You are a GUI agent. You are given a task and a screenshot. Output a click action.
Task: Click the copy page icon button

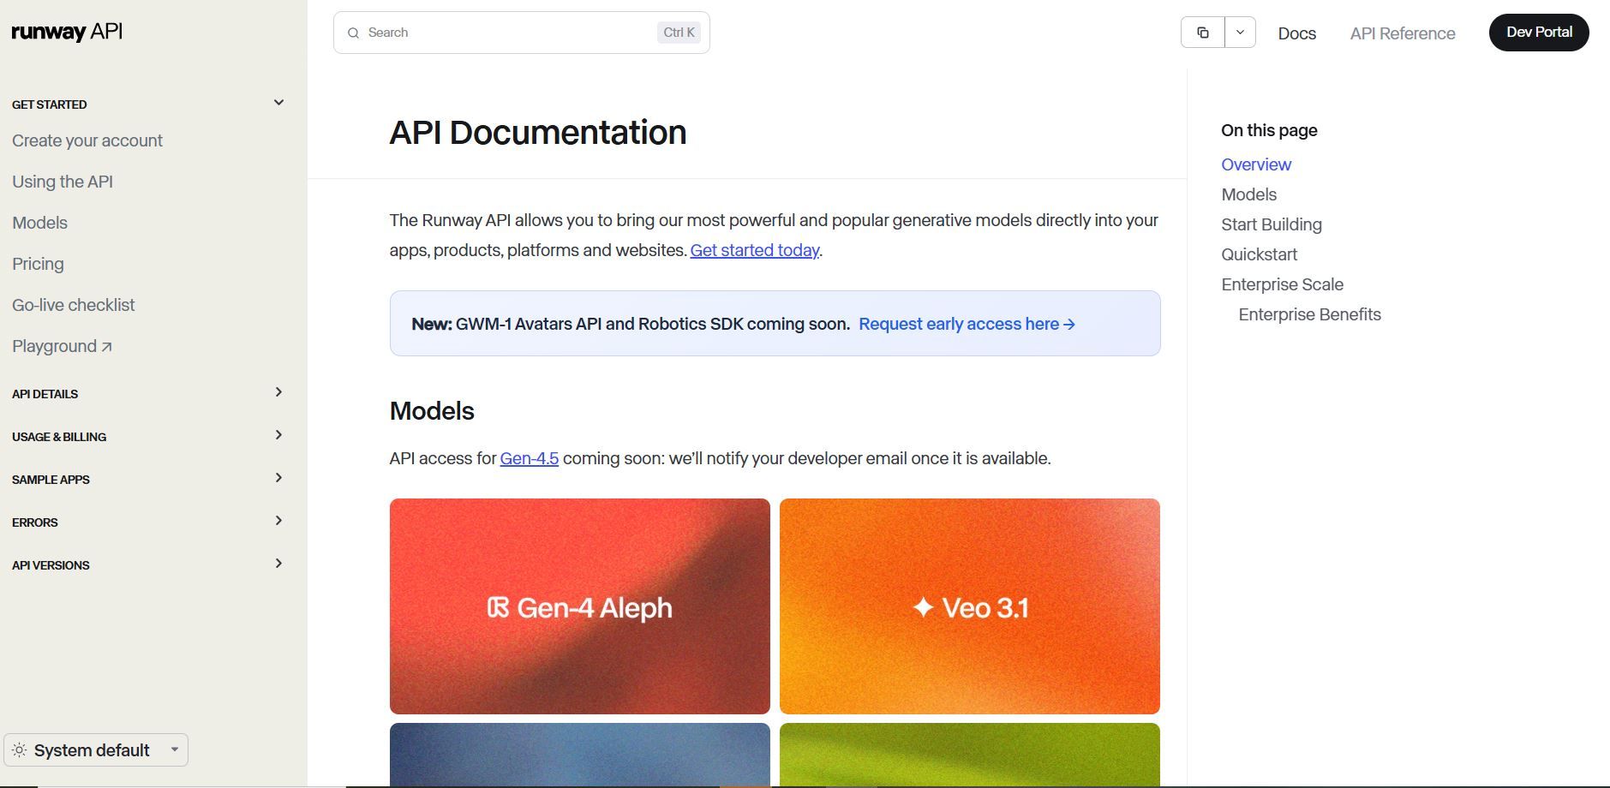tap(1202, 33)
